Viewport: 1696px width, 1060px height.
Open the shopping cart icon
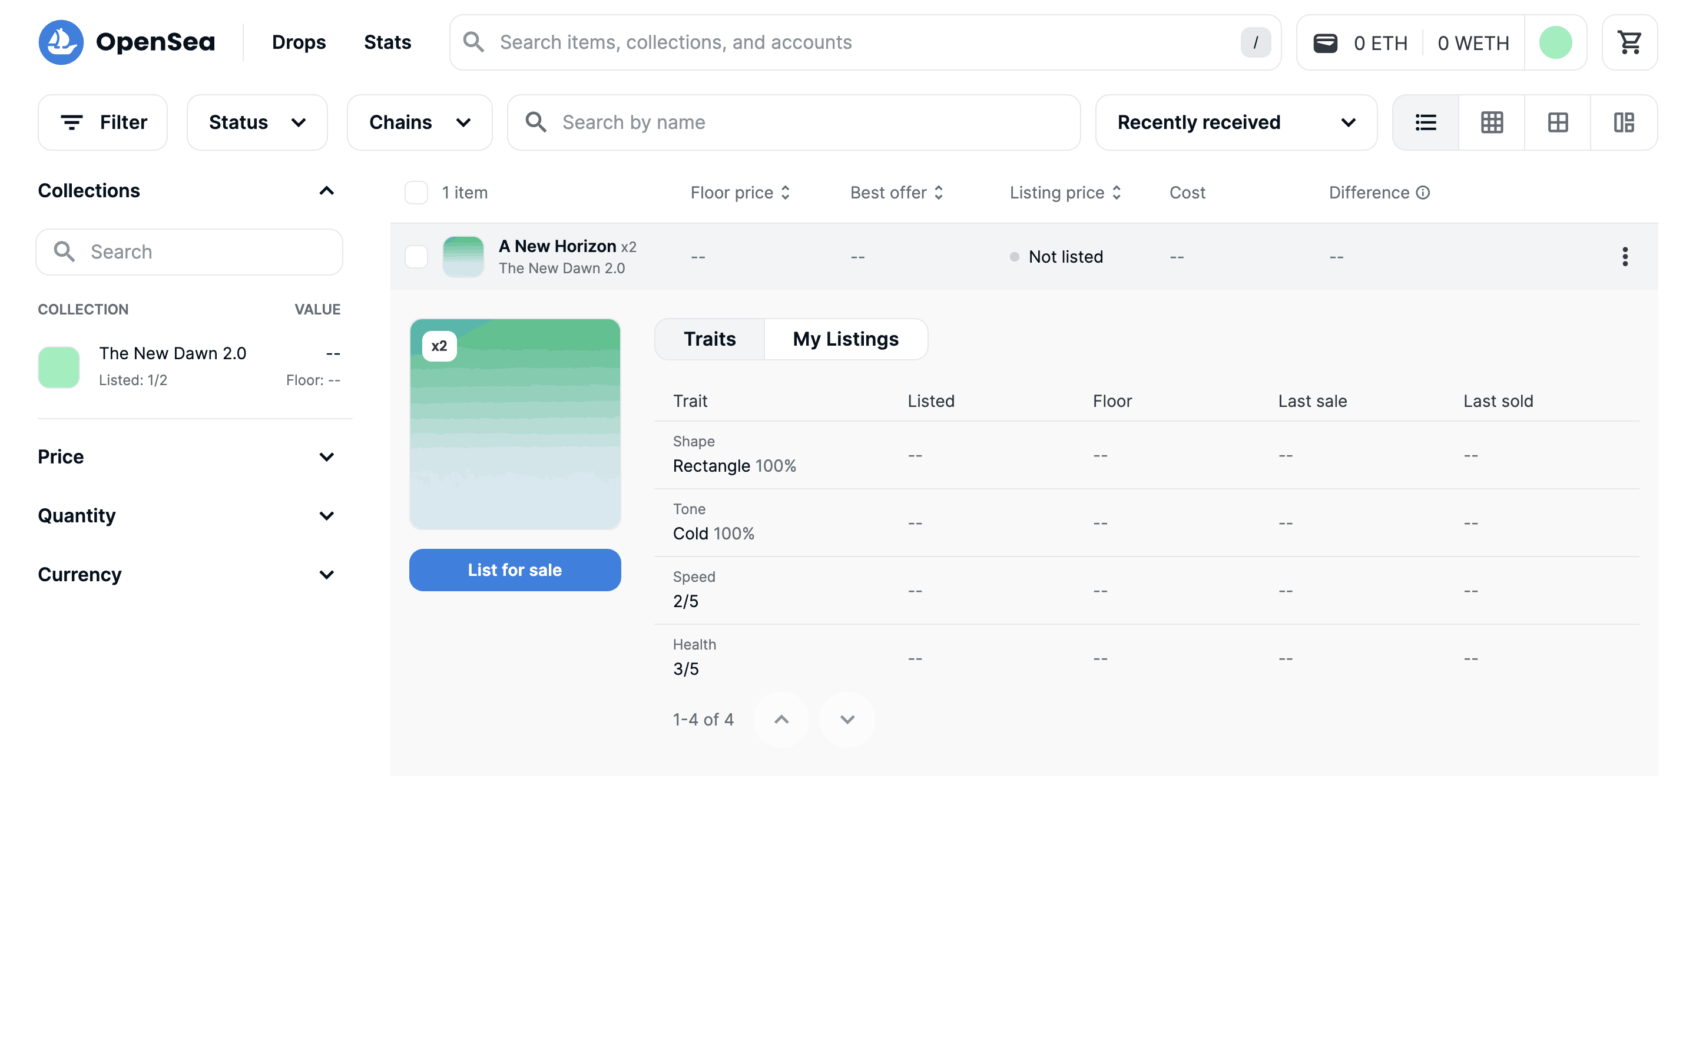(x=1629, y=43)
